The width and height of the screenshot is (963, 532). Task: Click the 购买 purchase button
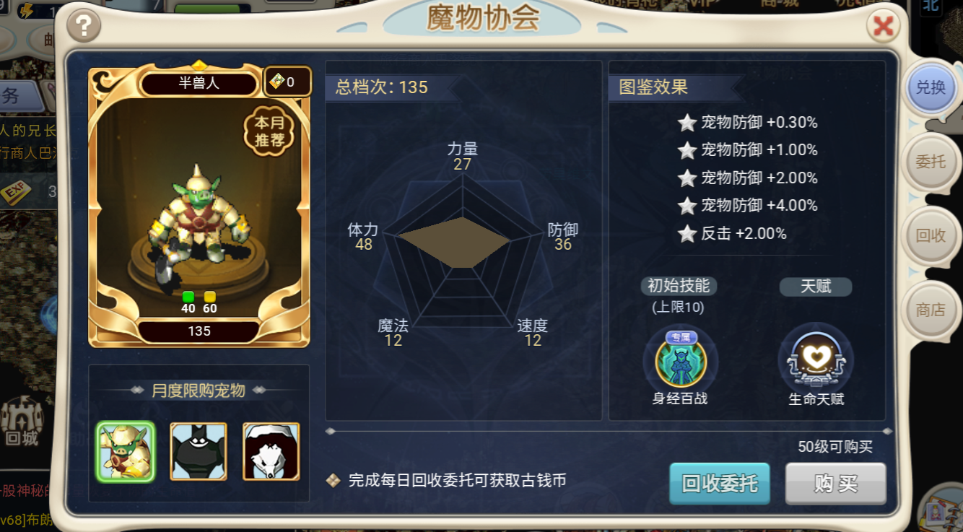pyautogui.click(x=836, y=484)
